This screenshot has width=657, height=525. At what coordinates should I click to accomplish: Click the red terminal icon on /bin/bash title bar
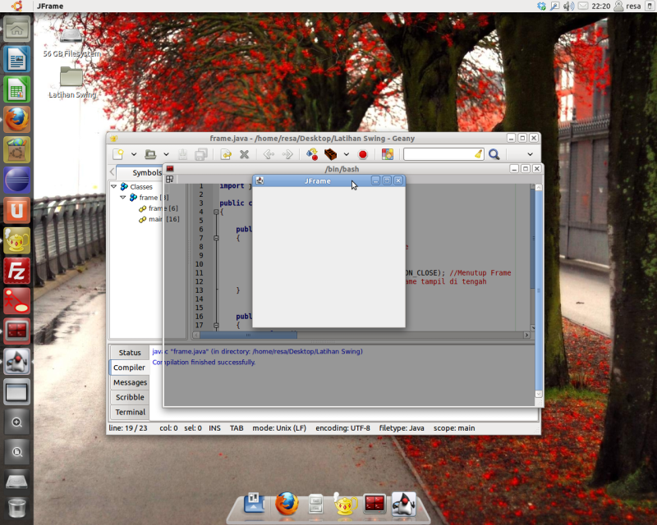coord(170,169)
